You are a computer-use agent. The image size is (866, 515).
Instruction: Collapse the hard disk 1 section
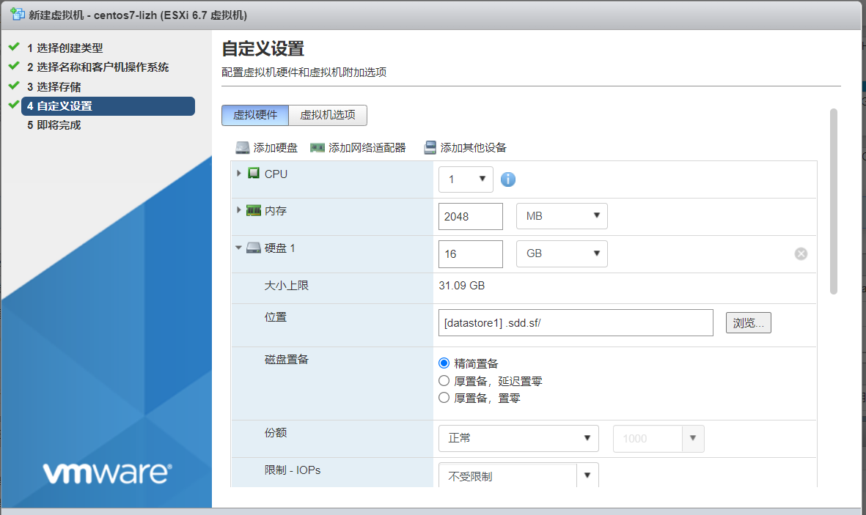[x=238, y=248]
